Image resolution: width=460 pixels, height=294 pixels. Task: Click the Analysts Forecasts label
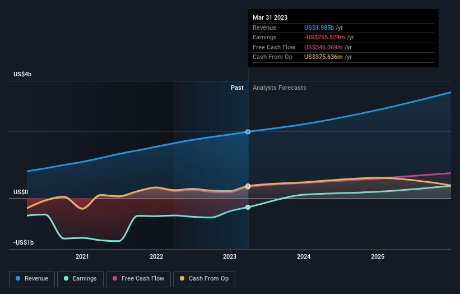pos(279,88)
